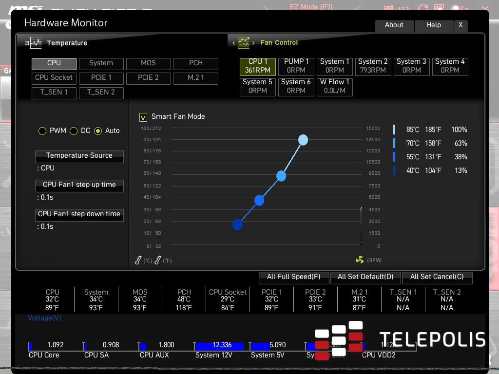Switch to System 2 fan showing 793RPM
Image resolution: width=499 pixels, height=374 pixels.
[373, 66]
